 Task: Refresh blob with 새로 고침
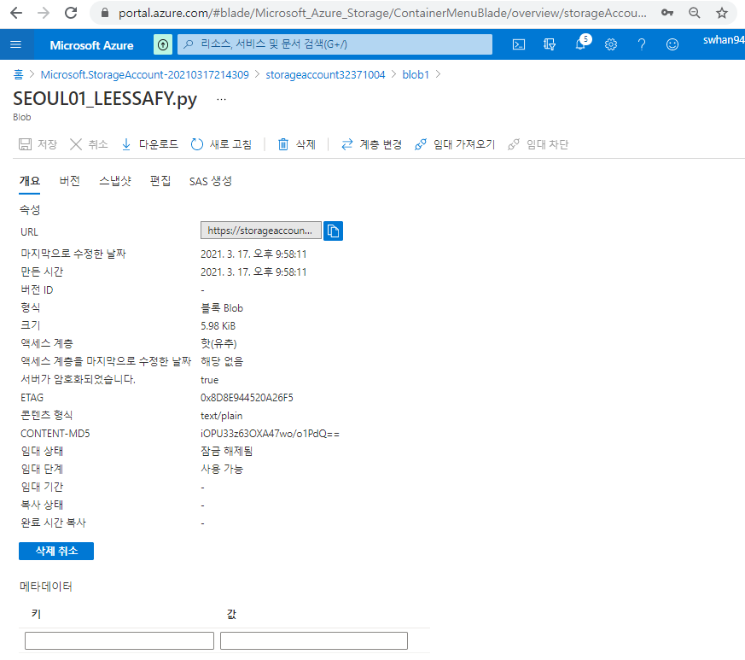pyautogui.click(x=221, y=144)
